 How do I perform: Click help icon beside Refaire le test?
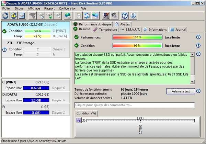[x=198, y=91]
